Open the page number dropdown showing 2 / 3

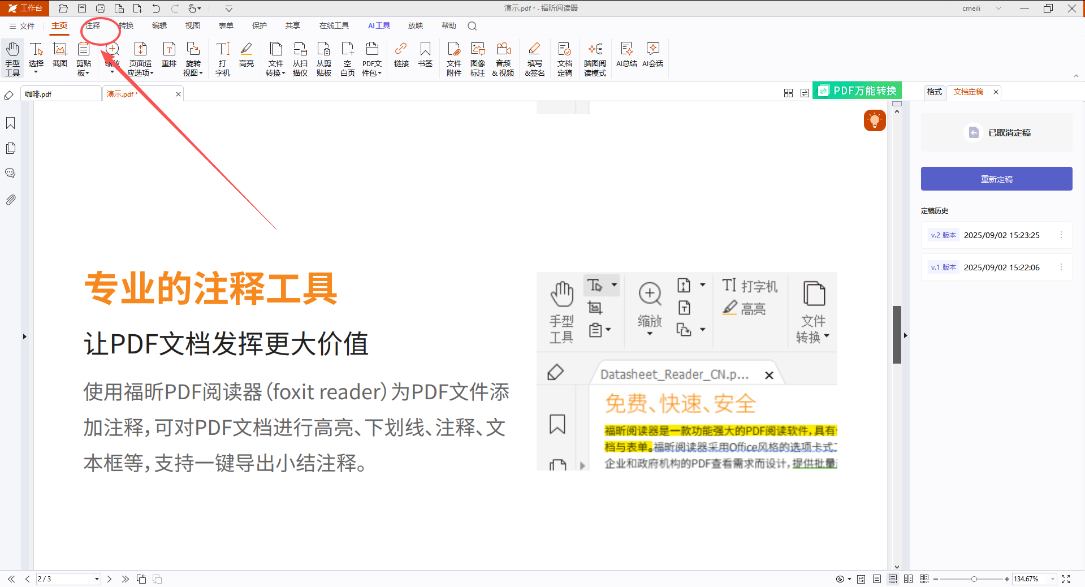coord(97,579)
